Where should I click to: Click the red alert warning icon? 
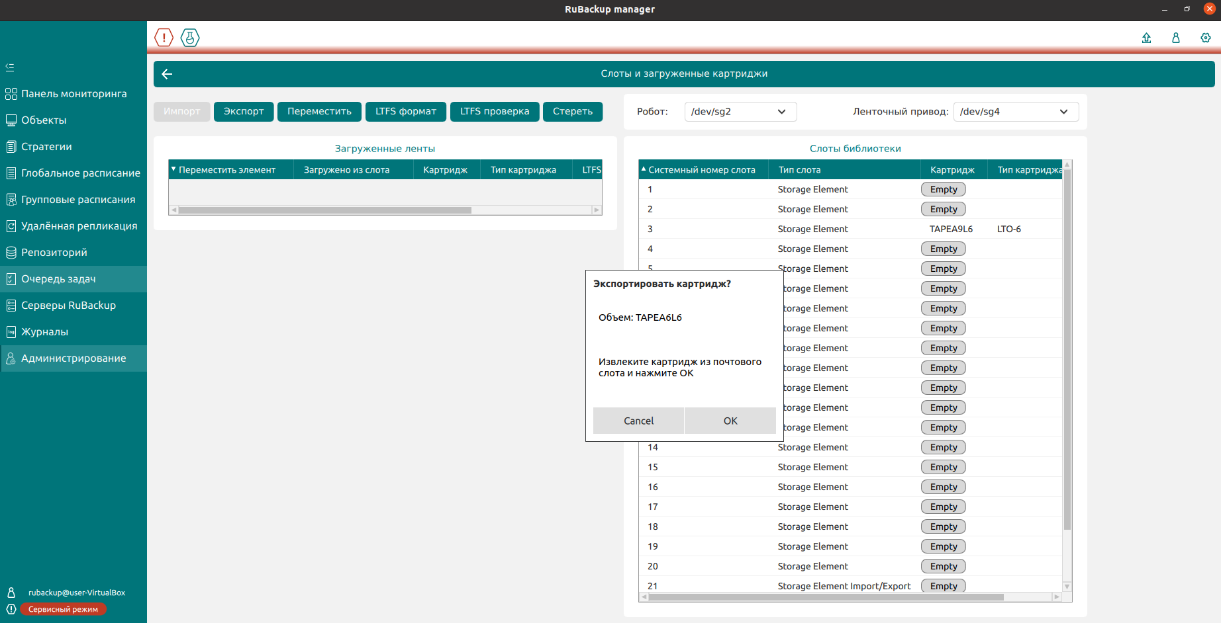[164, 38]
